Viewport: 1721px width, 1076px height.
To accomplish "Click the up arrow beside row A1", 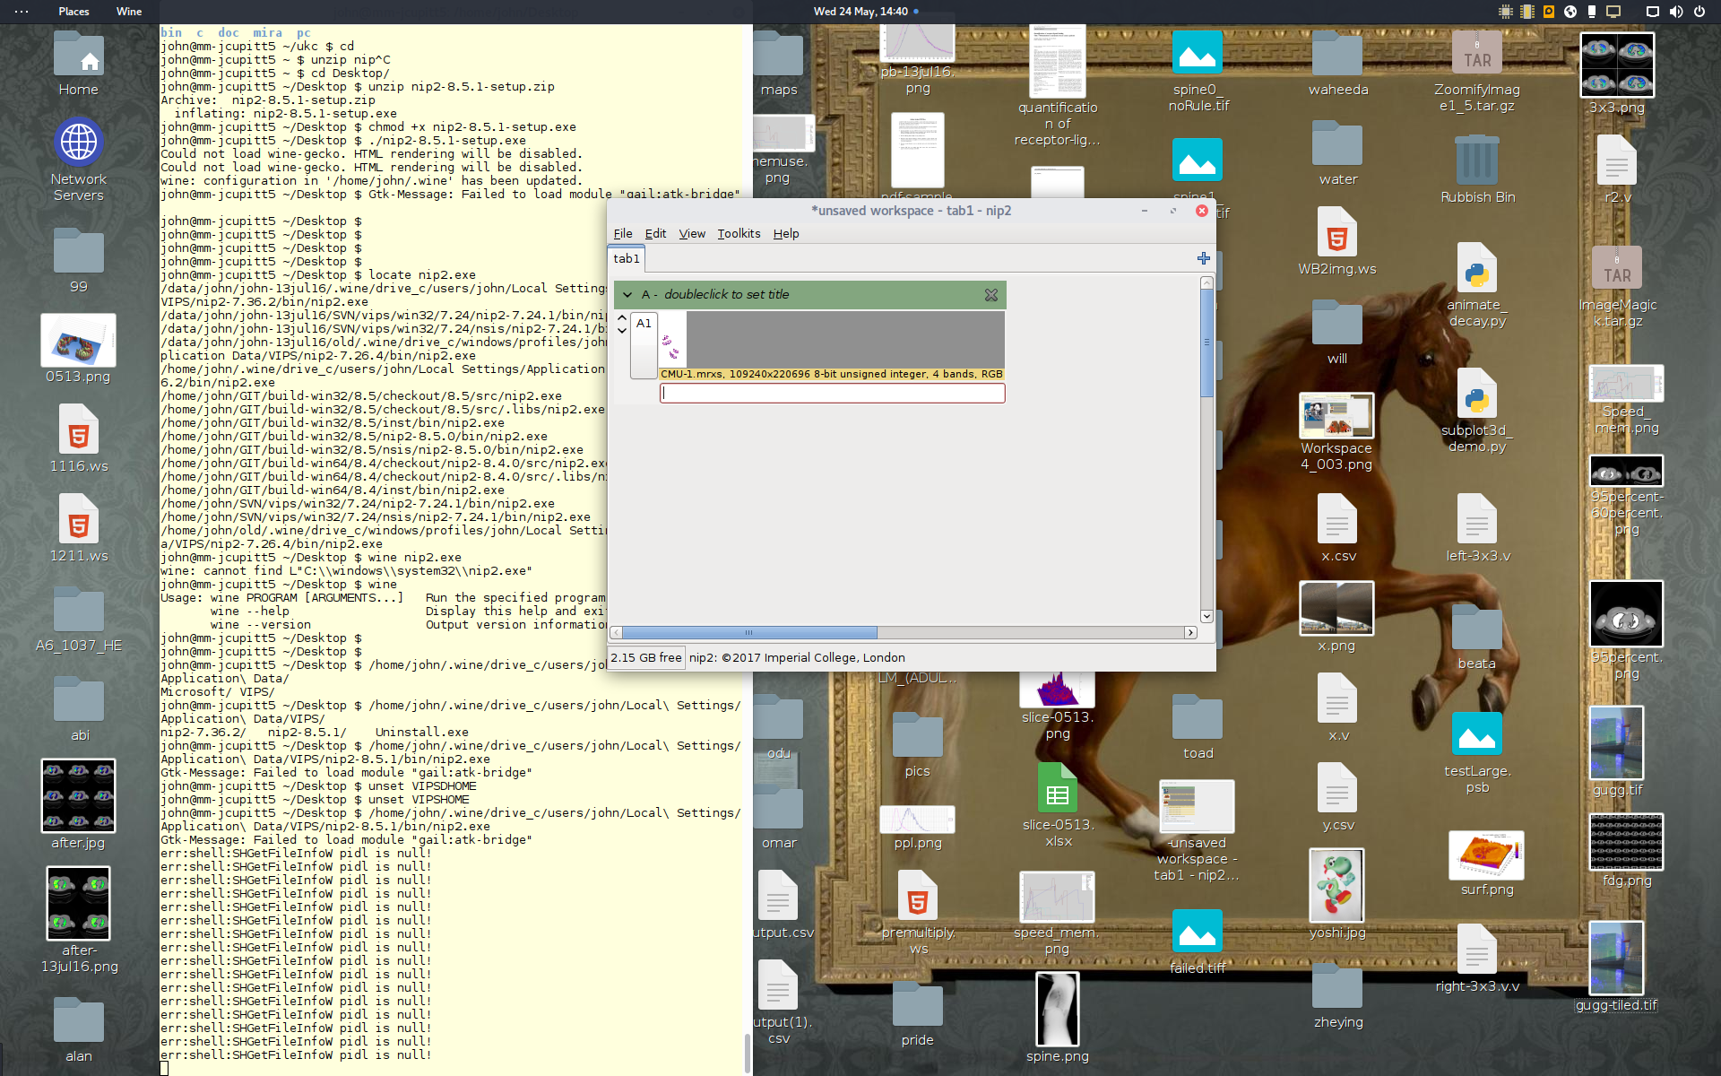I will pyautogui.click(x=622, y=318).
